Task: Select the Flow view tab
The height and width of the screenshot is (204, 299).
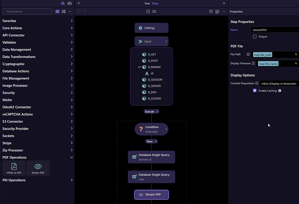Action: pyautogui.click(x=155, y=3)
